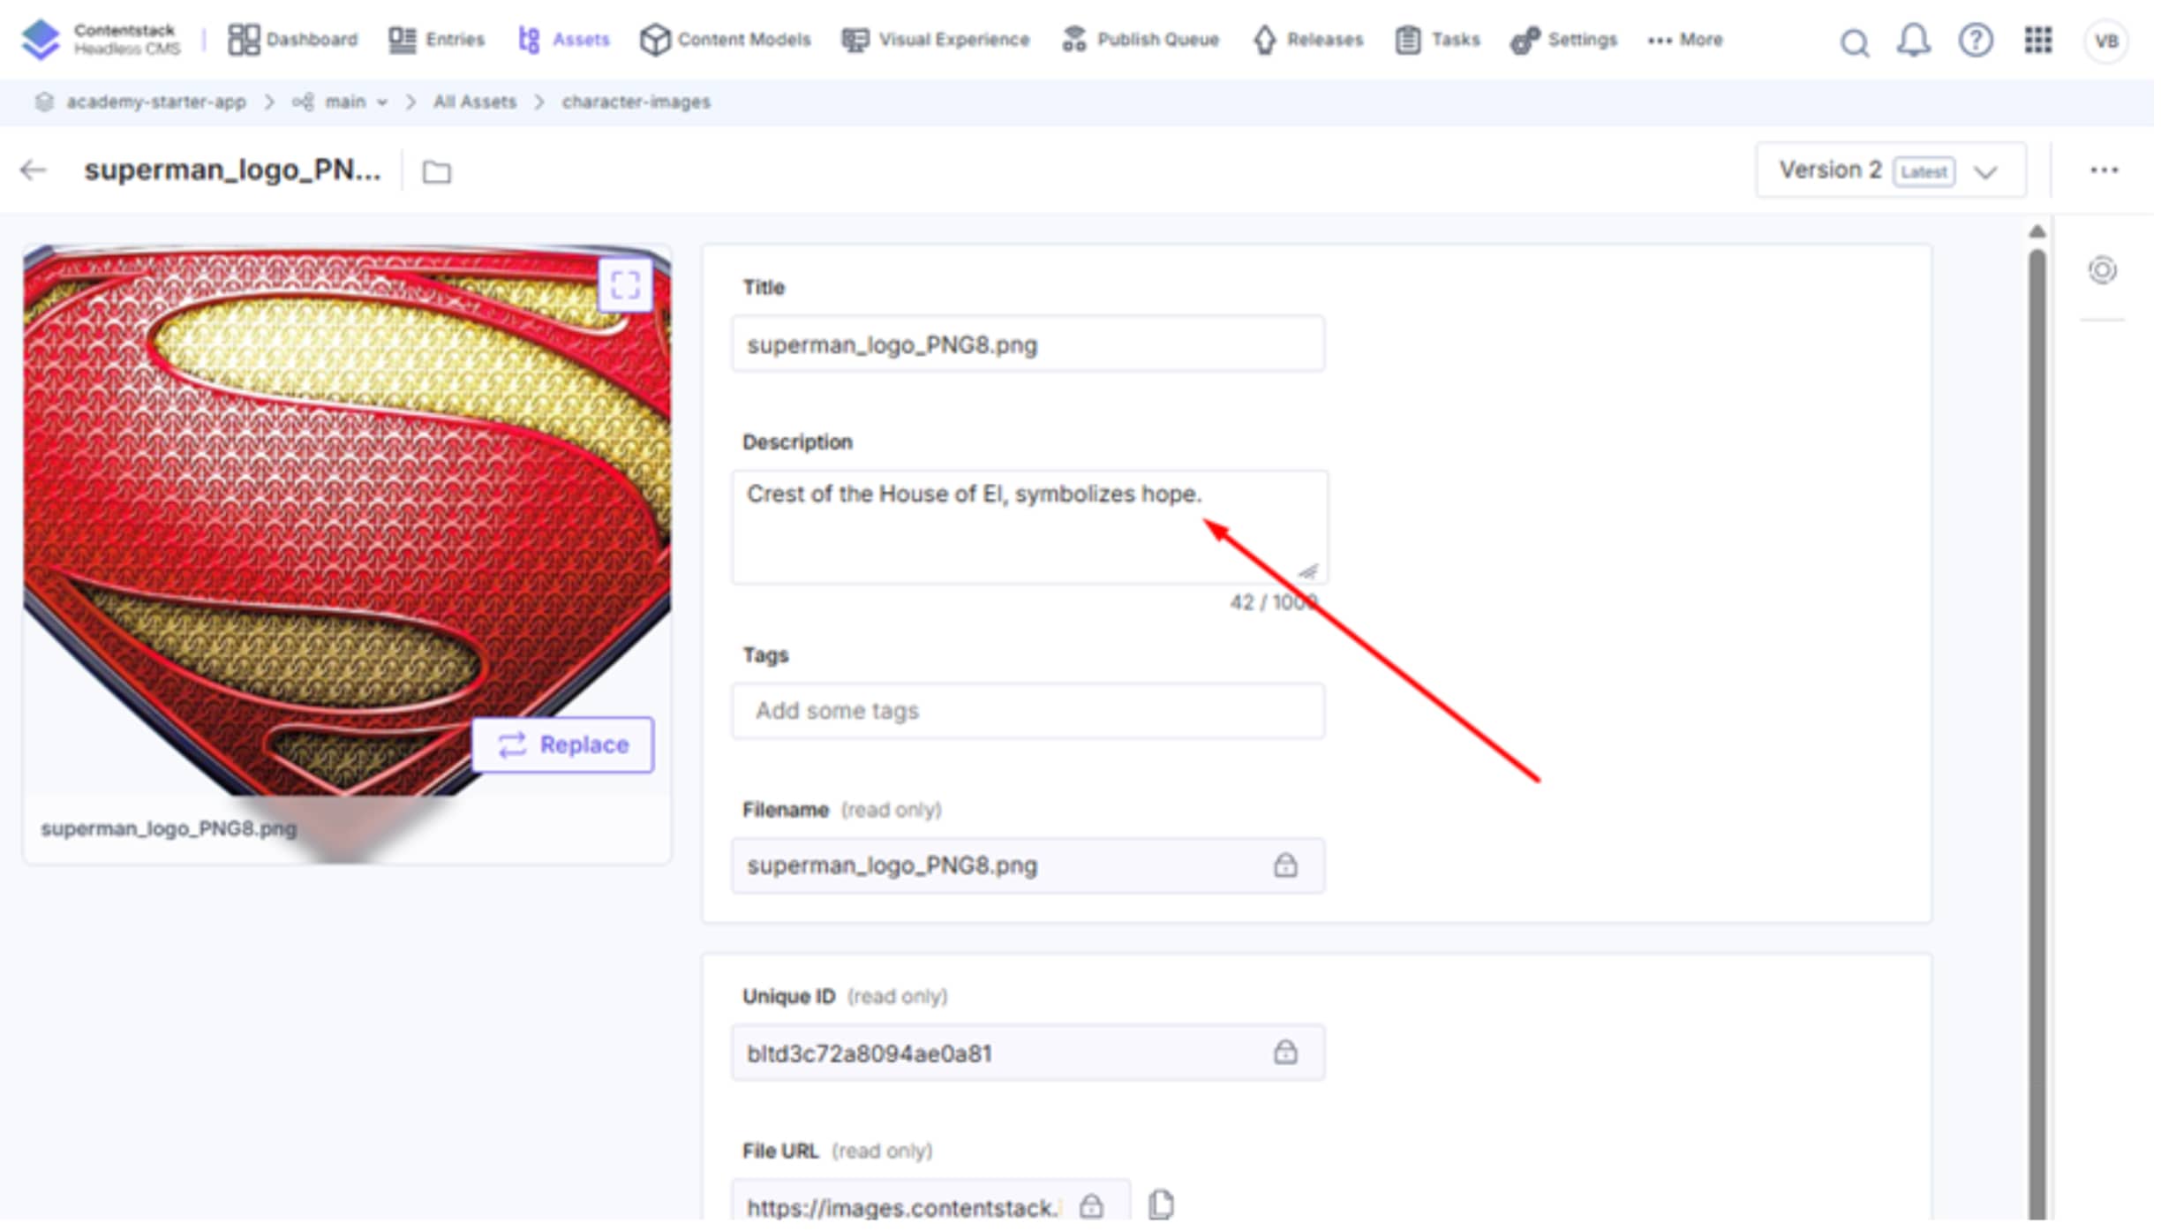This screenshot has width=2161, height=1231.
Task: Click the Contentstack logo icon
Action: pyautogui.click(x=41, y=39)
